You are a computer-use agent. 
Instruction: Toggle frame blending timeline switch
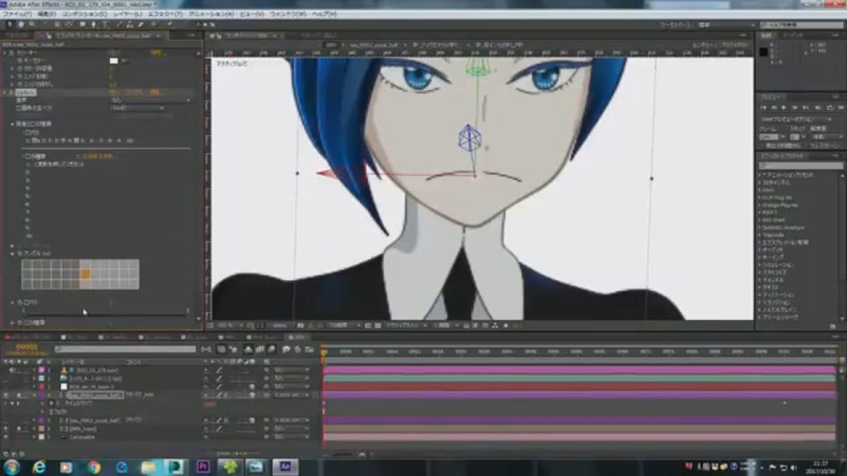click(259, 350)
